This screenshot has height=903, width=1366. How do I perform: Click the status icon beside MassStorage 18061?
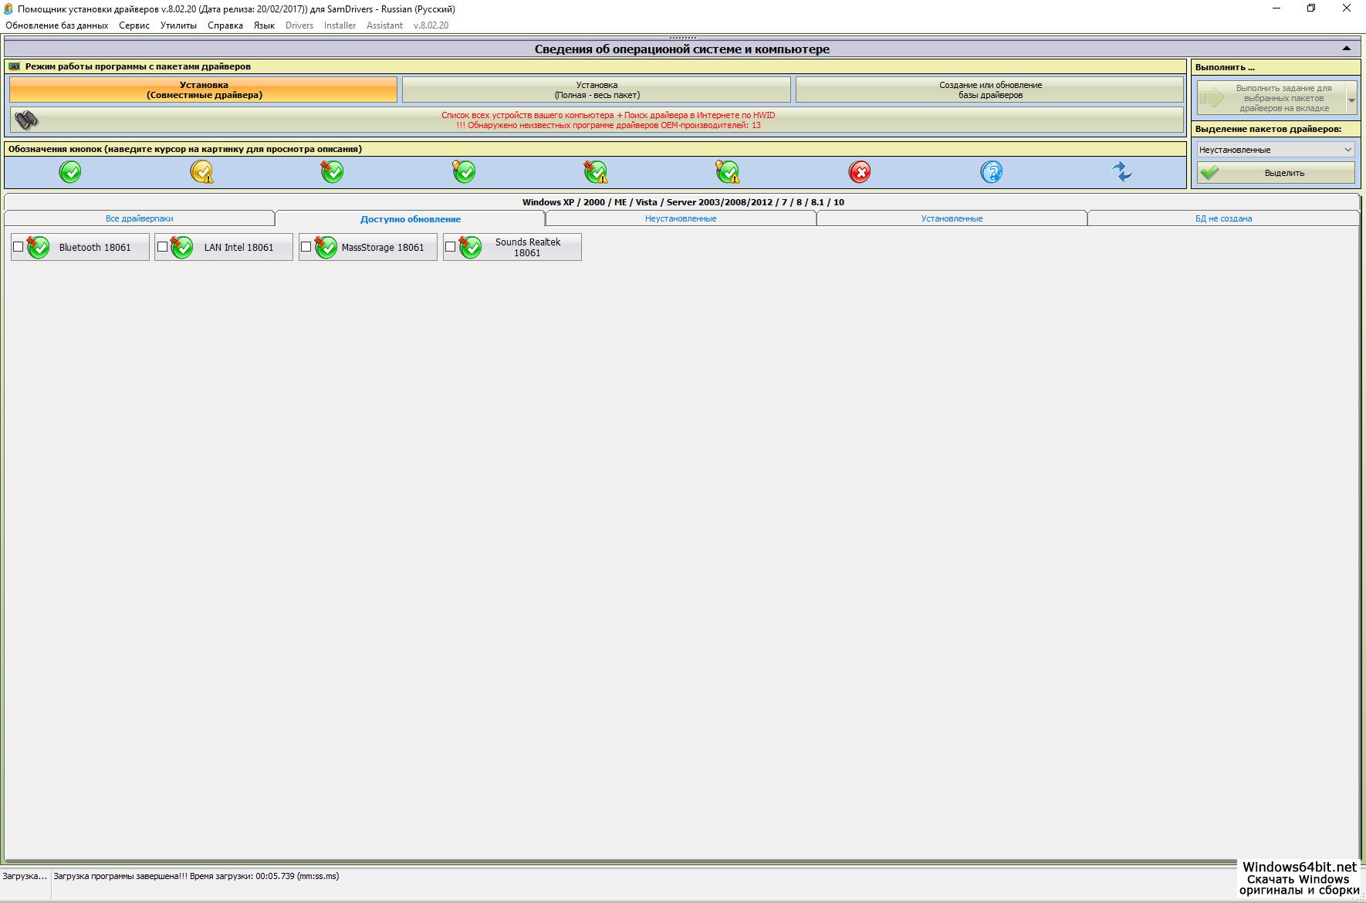tap(326, 247)
